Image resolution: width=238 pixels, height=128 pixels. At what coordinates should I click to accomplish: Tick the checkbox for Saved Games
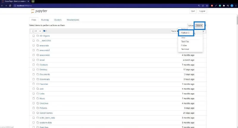tap(34, 113)
